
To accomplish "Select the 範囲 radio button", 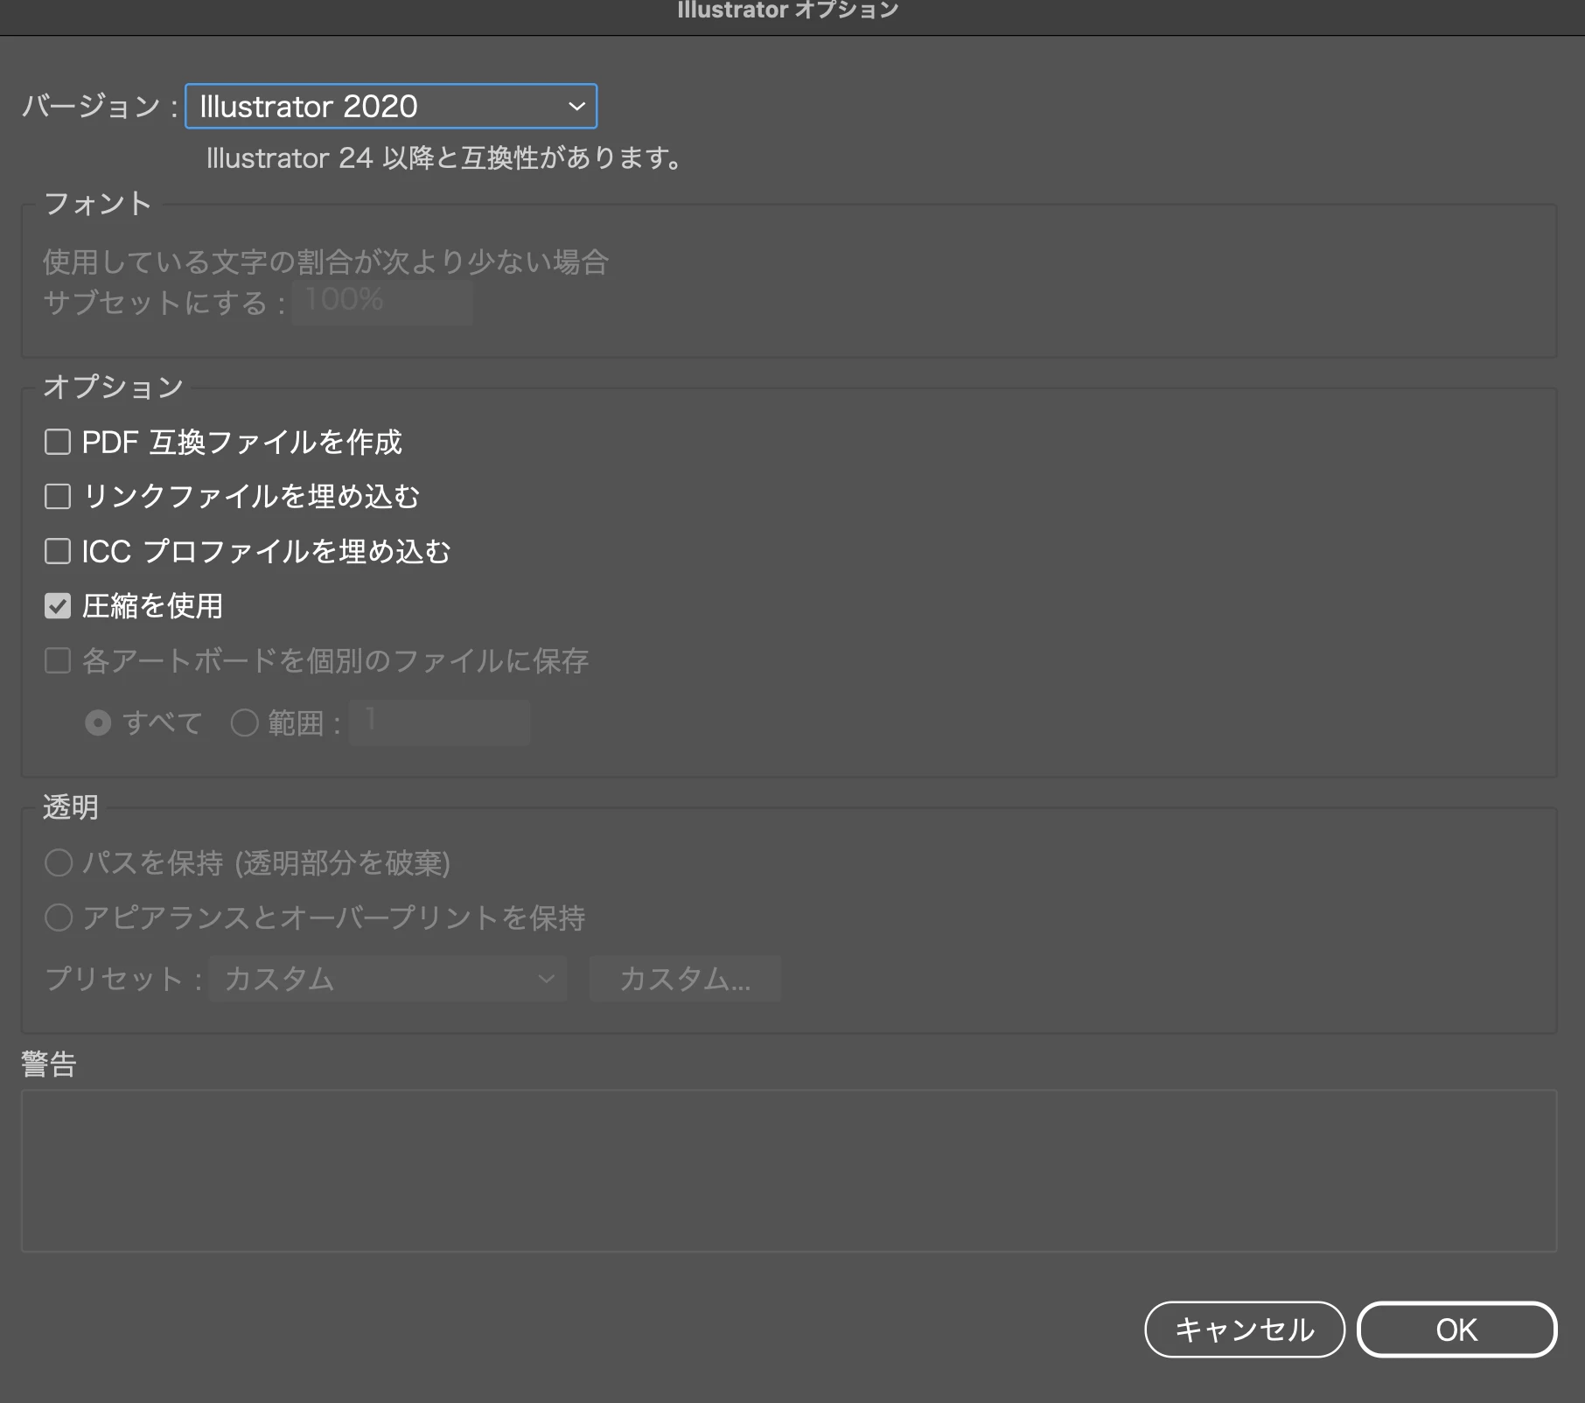I will (x=244, y=722).
